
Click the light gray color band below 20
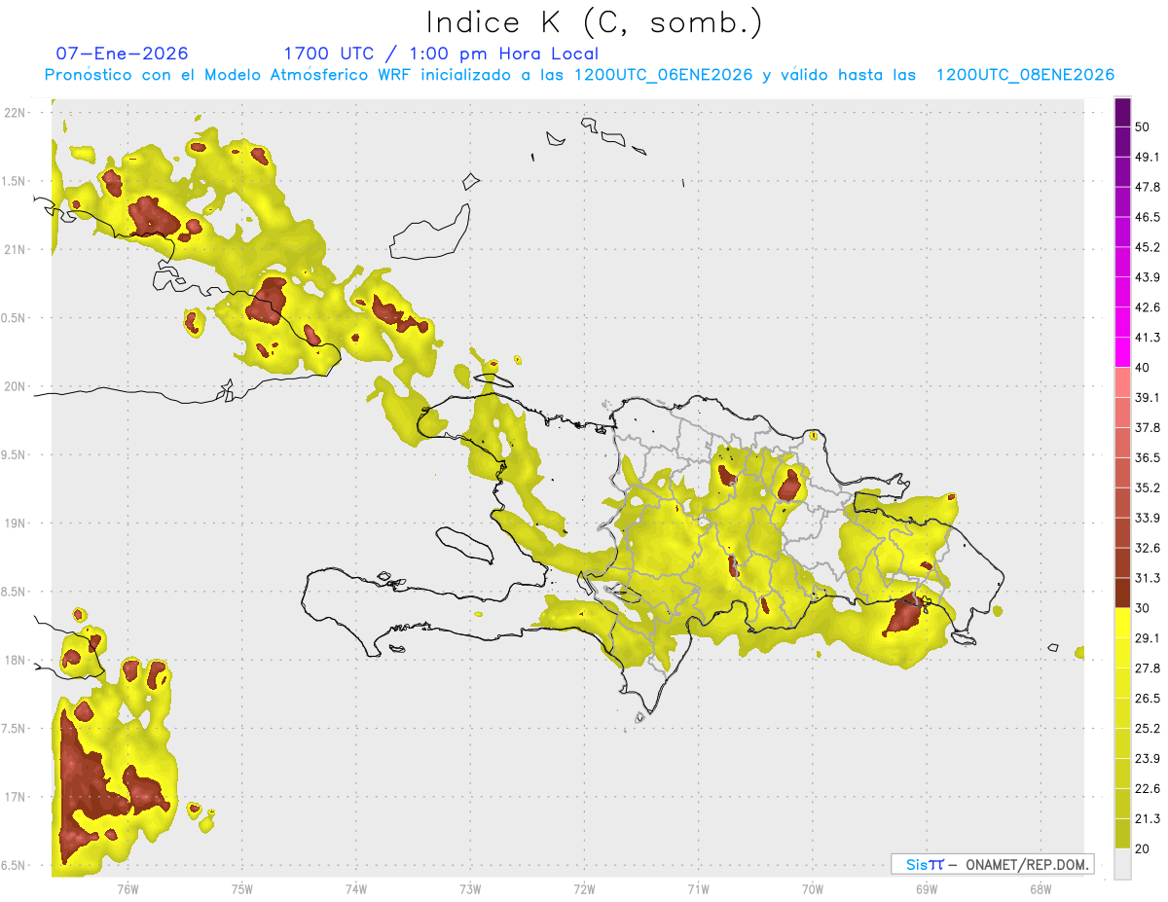1122,864
